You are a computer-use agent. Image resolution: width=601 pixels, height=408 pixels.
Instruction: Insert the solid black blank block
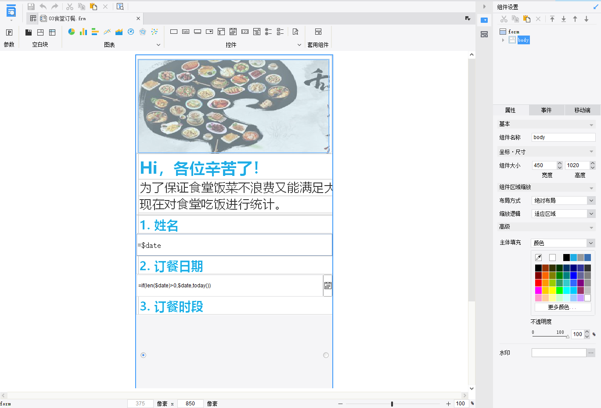(x=29, y=32)
